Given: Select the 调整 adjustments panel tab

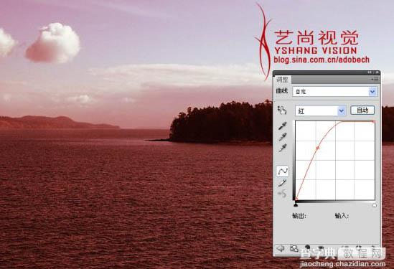Looking at the screenshot, I should tap(282, 80).
